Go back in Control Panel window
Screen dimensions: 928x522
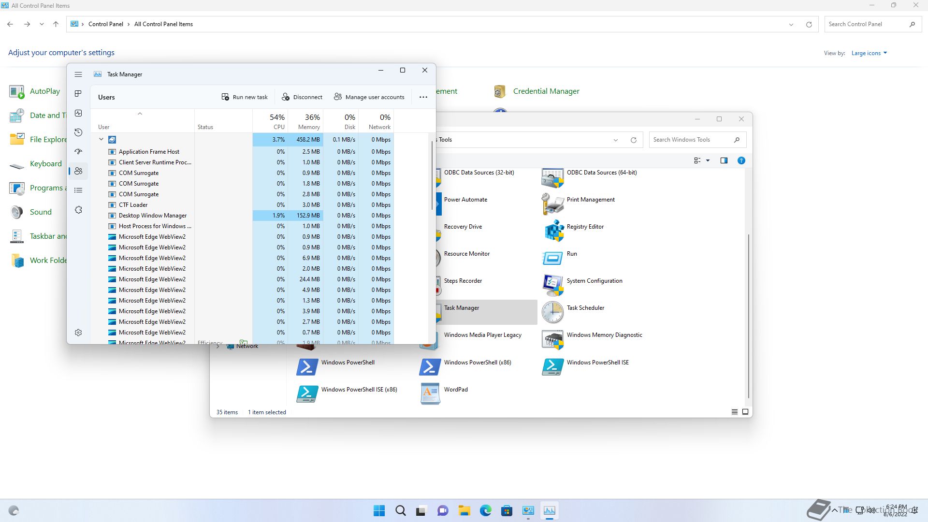10,24
